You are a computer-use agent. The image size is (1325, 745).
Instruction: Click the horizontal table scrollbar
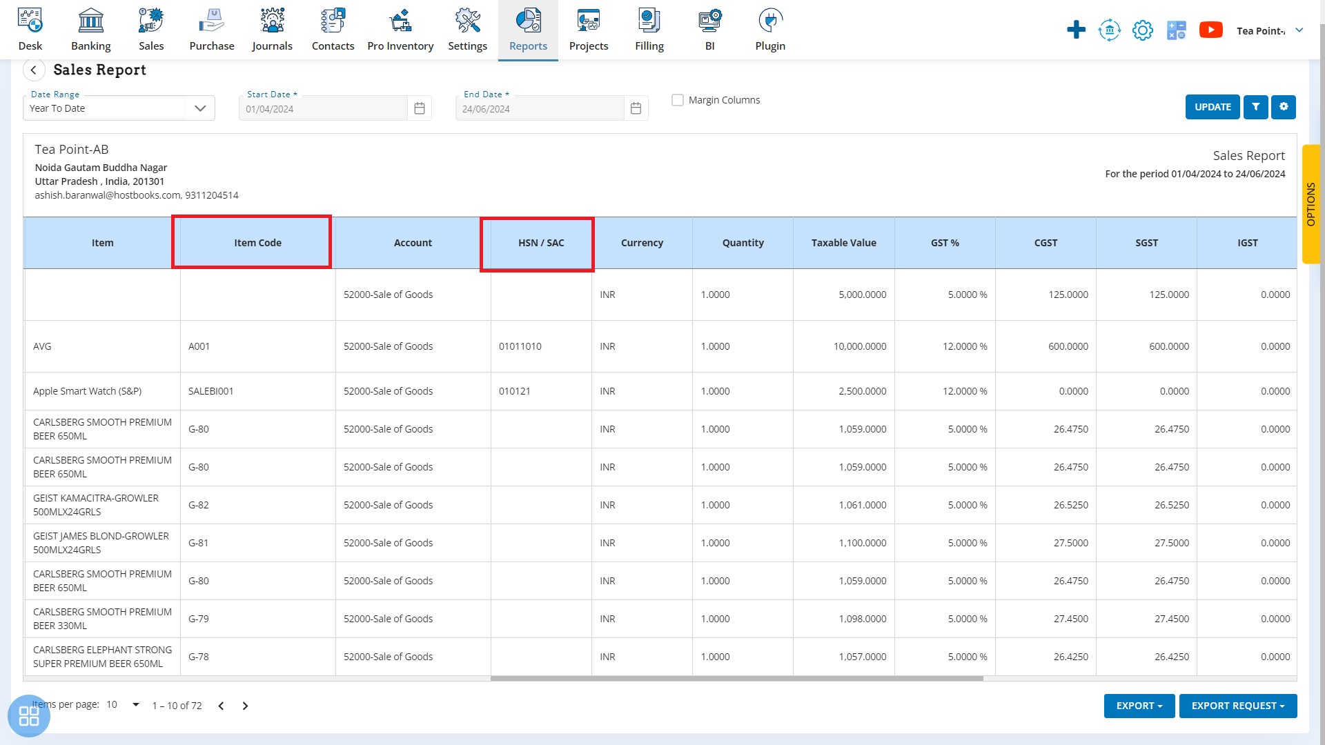pos(736,679)
